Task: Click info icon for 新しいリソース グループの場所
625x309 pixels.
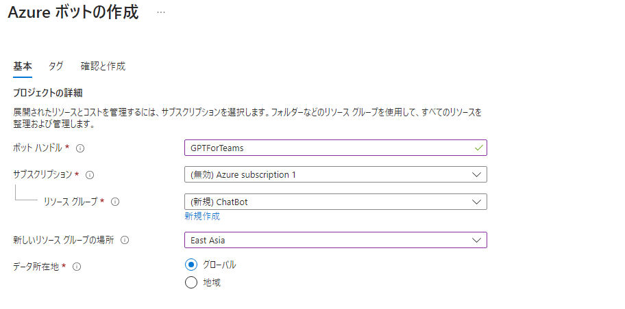Action: pyautogui.click(x=125, y=240)
